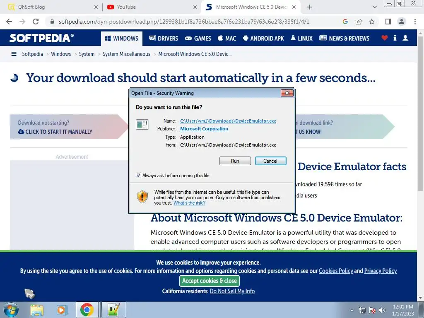Cancel the Open File security warning
Viewport: 424px width, 318px height.
270,161
